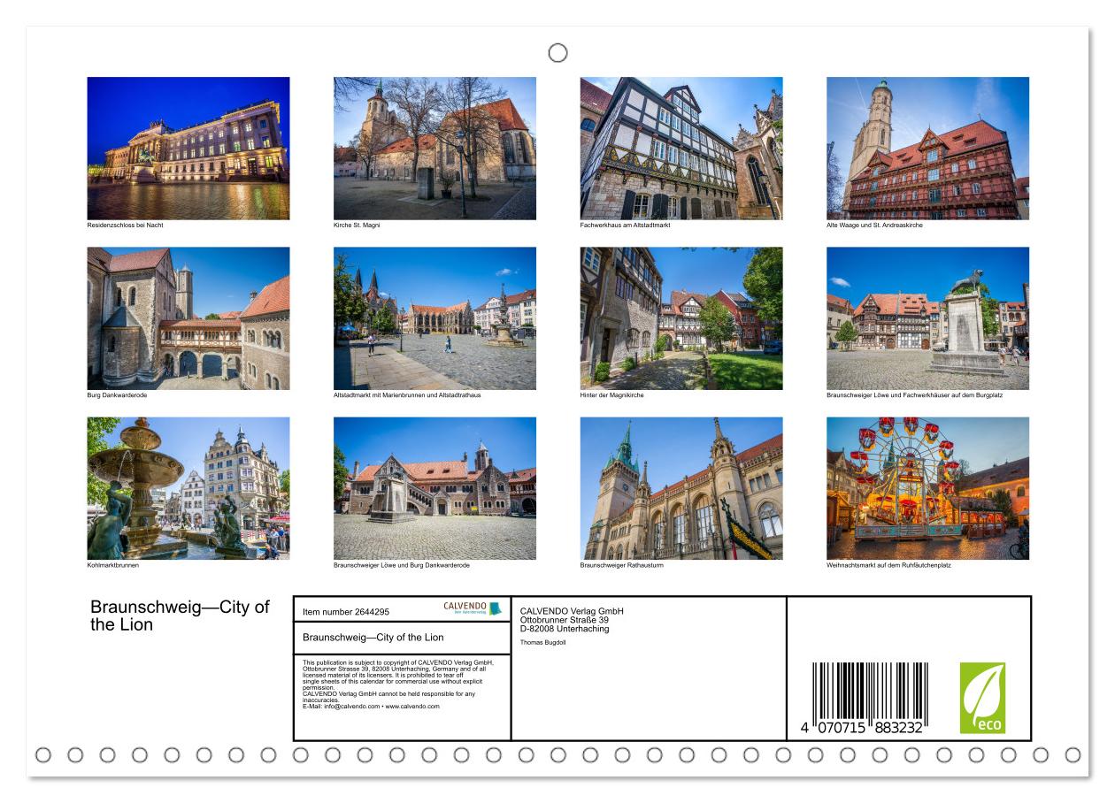View the Hinter der Magnikirche photo

[681, 318]
